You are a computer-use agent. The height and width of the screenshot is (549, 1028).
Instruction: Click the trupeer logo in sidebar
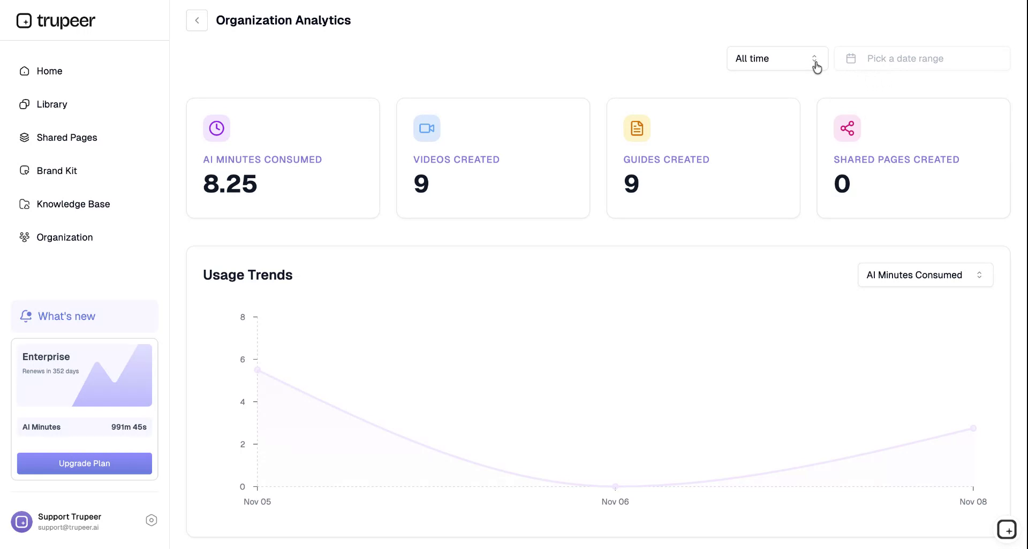click(56, 21)
